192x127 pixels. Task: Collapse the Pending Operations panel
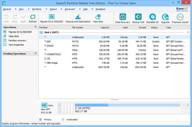pos(35,53)
